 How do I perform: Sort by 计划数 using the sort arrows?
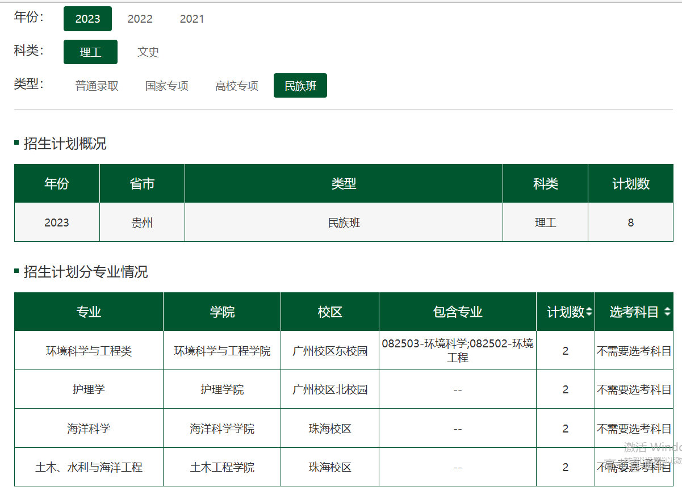coord(589,312)
